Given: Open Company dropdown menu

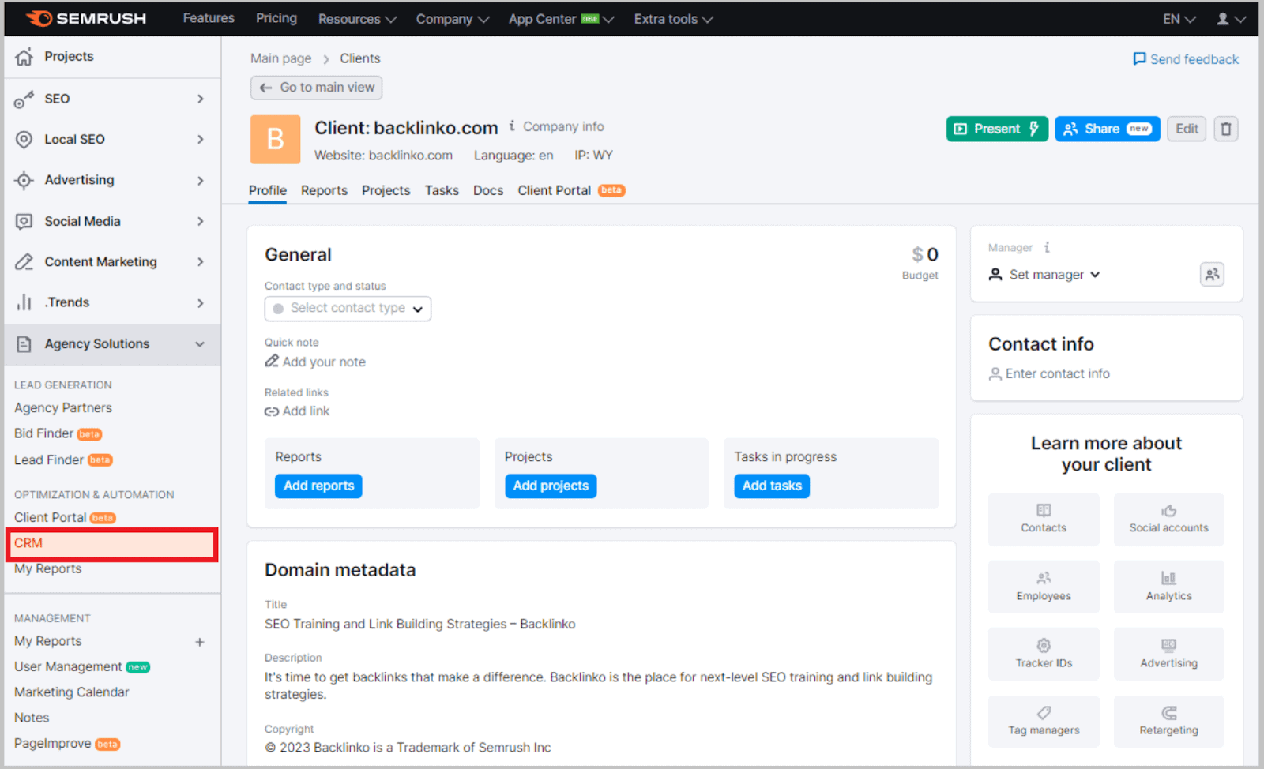Looking at the screenshot, I should pyautogui.click(x=453, y=19).
